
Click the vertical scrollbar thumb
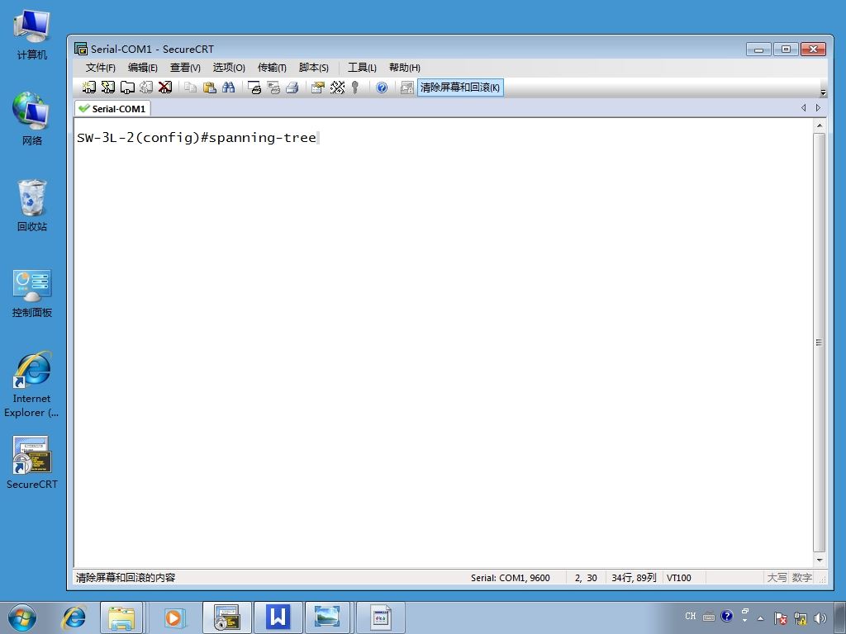(x=819, y=343)
